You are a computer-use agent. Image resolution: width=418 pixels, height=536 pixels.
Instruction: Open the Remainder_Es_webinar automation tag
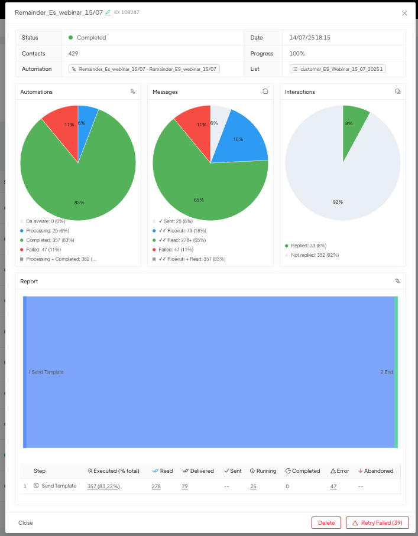point(144,69)
